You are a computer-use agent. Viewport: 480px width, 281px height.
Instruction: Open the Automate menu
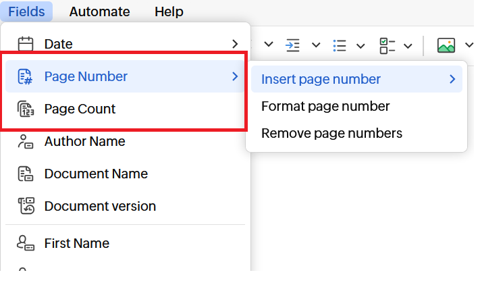coord(99,11)
